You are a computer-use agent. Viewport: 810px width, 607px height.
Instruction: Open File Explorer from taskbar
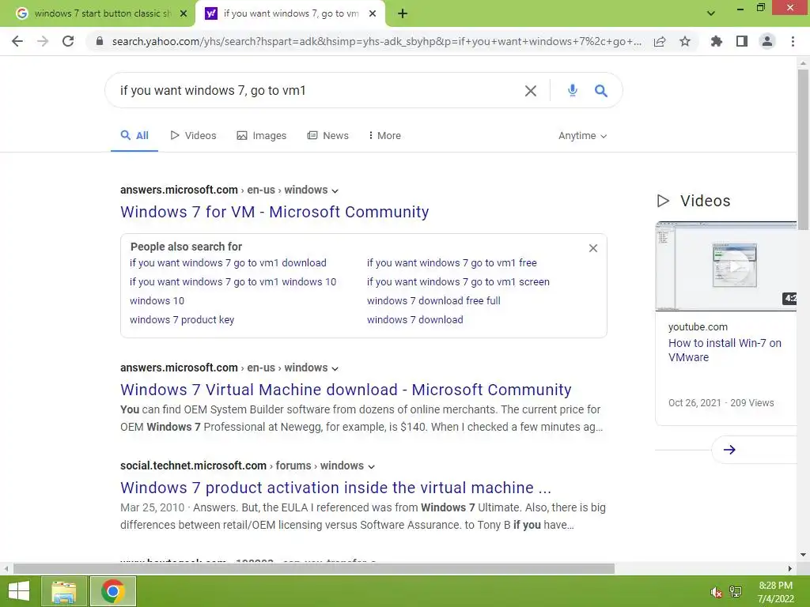tap(63, 591)
